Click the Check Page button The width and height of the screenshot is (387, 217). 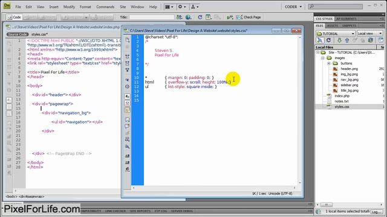coord(249,17)
